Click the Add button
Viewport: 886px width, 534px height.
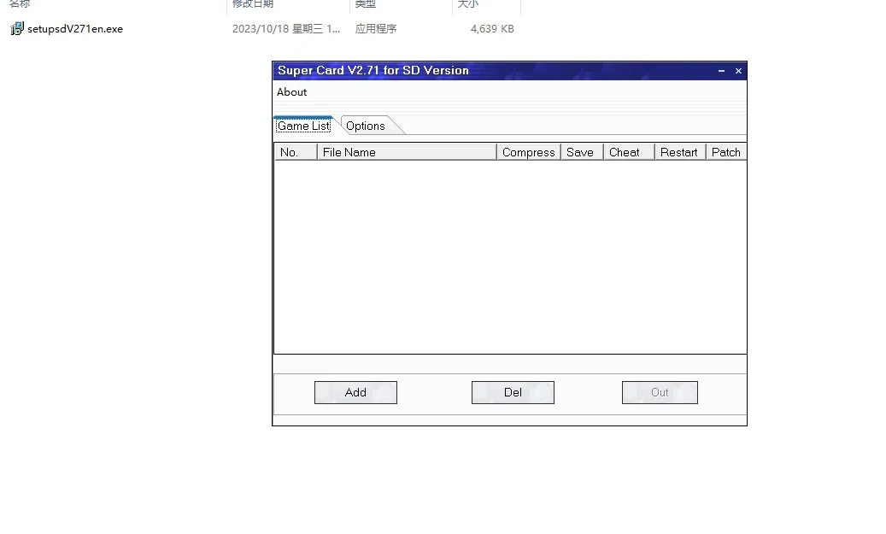pos(356,392)
